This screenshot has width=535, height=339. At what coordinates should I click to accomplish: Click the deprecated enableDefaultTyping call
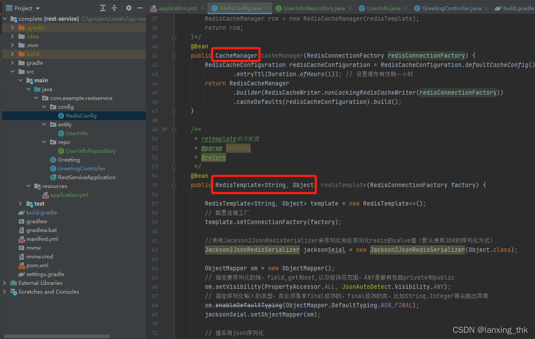point(249,306)
